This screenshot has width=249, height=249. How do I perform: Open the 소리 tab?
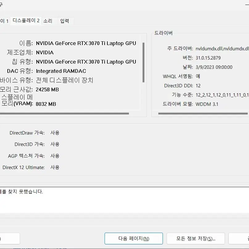click(50, 21)
